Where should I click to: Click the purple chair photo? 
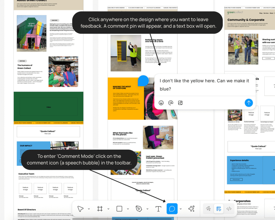pyautogui.click(x=158, y=137)
